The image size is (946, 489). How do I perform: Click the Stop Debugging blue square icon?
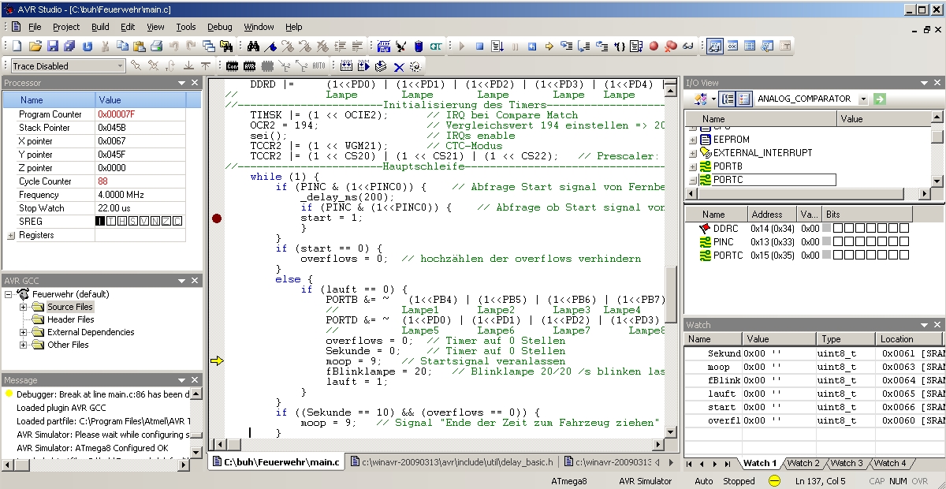click(479, 47)
